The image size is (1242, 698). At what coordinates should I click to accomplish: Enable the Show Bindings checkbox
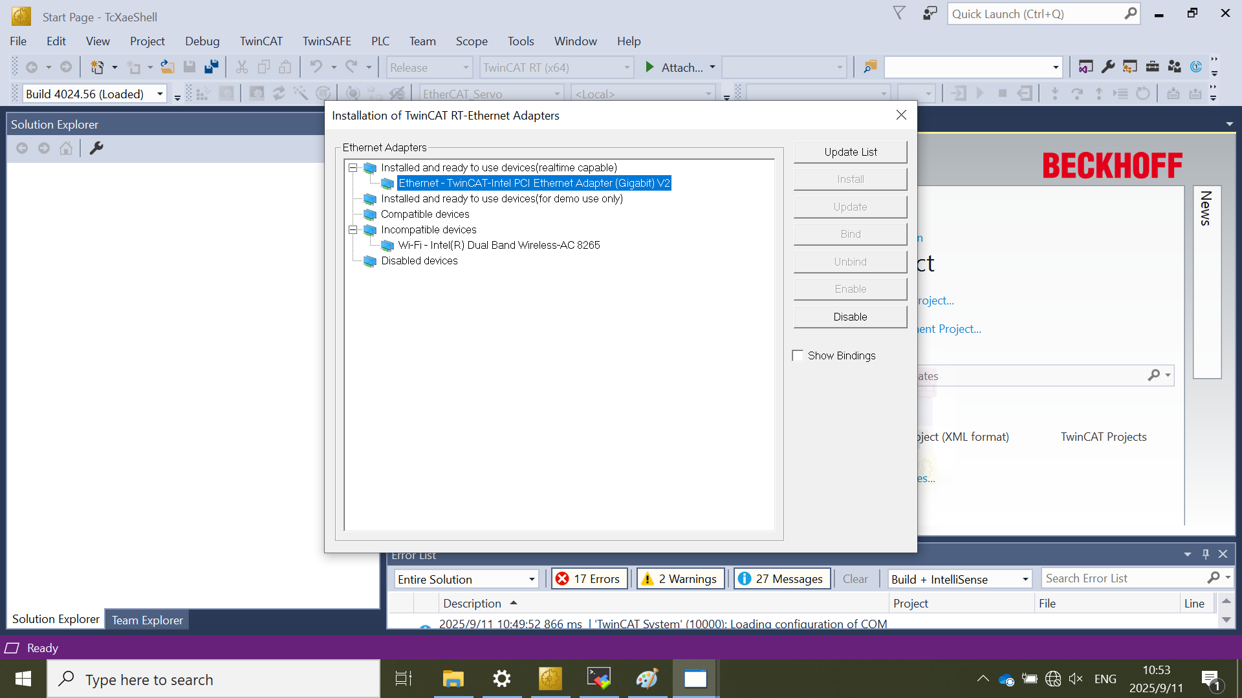798,355
